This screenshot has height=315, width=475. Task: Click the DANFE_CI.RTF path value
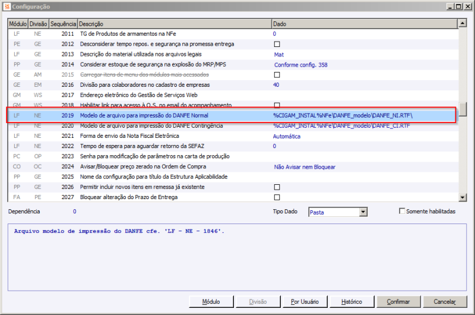pos(341,126)
